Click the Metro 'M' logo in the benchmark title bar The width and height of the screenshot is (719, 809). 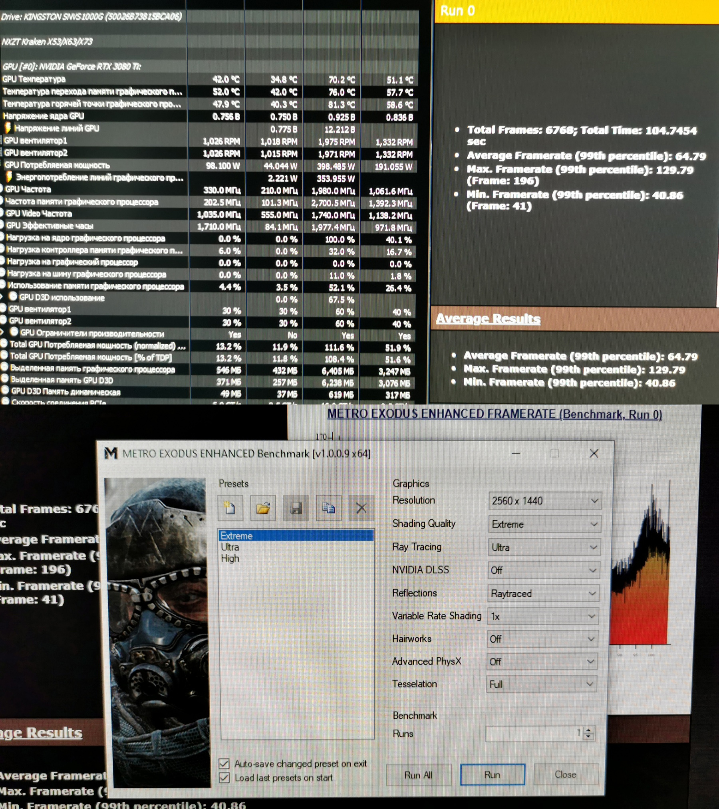(x=111, y=453)
